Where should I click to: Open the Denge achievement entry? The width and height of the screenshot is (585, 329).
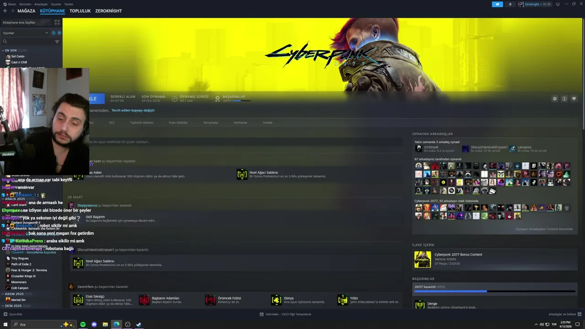pyautogui.click(x=495, y=304)
